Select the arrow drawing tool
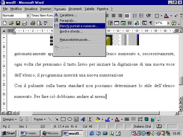183x137 pixels. (57, 119)
